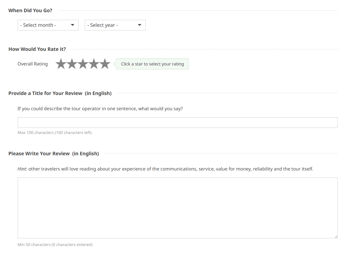The width and height of the screenshot is (349, 253).
Task: Click the tour operator one-sentence question text
Action: pos(100,109)
